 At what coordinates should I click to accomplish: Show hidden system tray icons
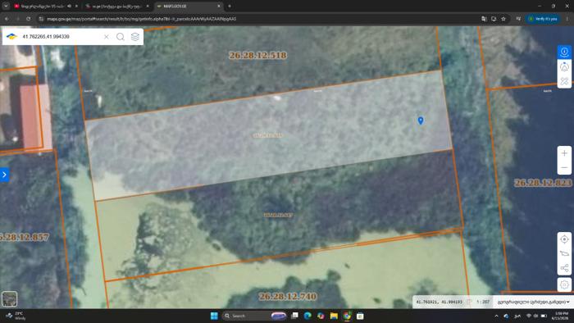496,316
